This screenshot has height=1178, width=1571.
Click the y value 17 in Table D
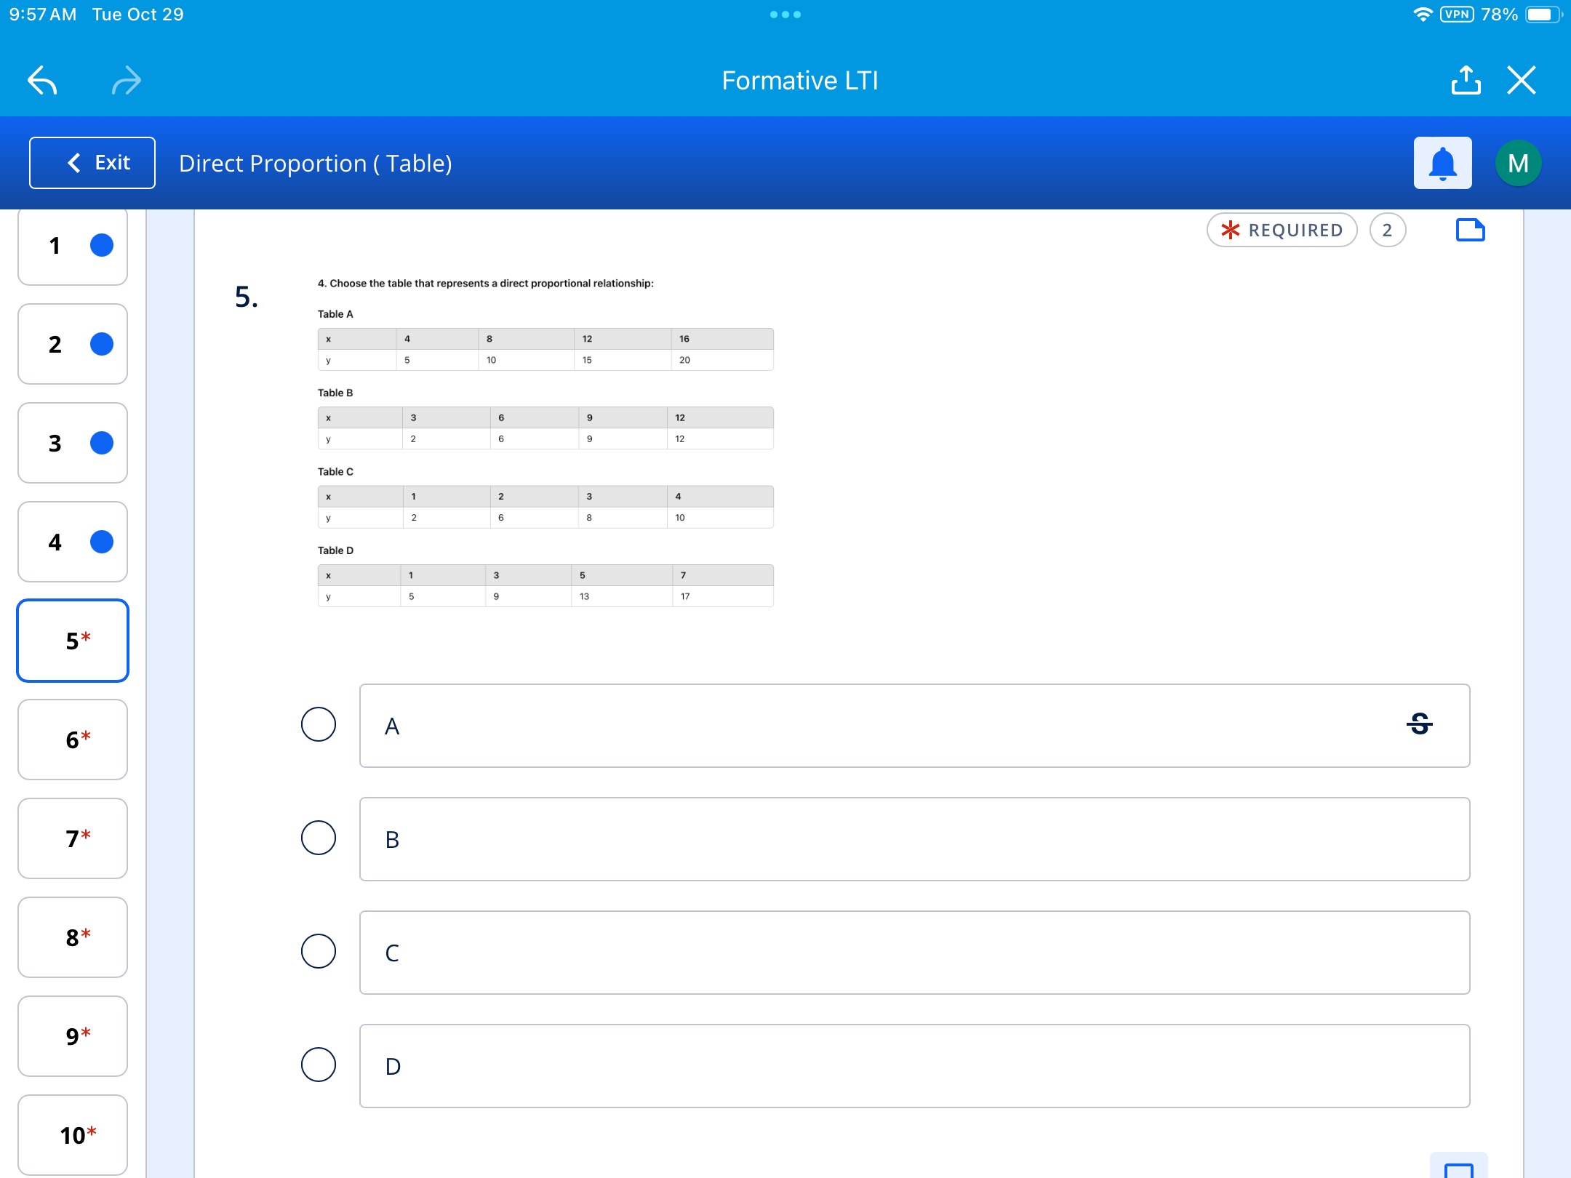point(685,596)
